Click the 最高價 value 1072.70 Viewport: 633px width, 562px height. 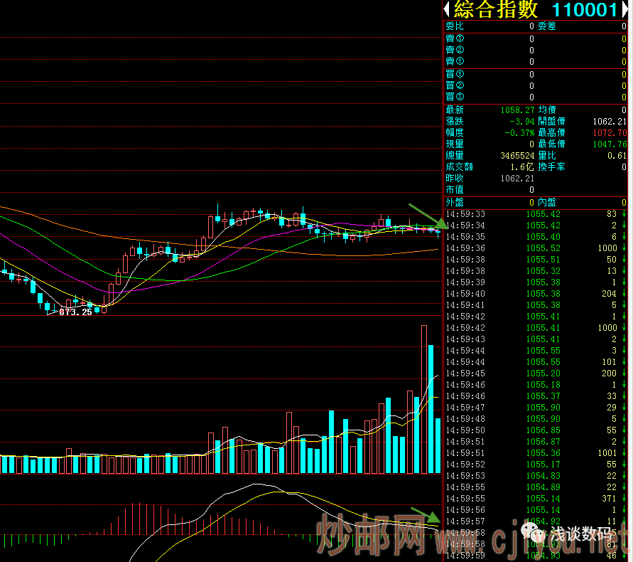pyautogui.click(x=612, y=133)
